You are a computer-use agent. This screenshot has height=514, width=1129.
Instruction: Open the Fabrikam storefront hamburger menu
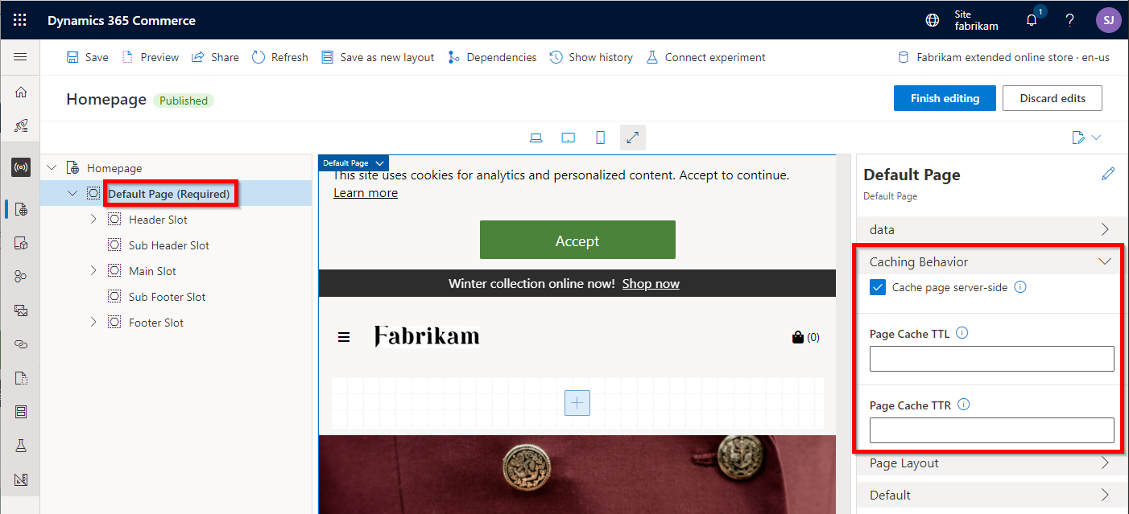click(344, 337)
